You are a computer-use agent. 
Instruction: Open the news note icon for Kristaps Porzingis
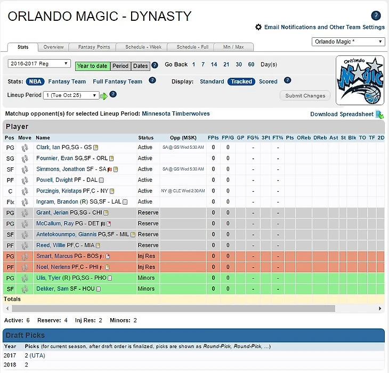pyautogui.click(x=112, y=191)
